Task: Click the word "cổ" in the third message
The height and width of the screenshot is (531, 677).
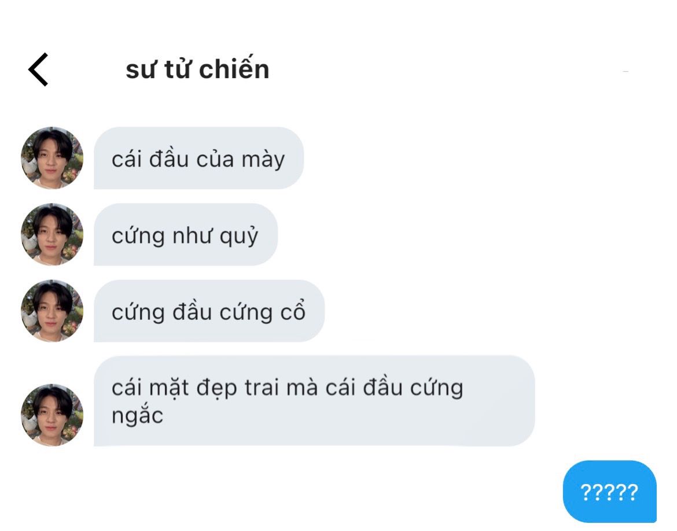Action: click(x=293, y=311)
